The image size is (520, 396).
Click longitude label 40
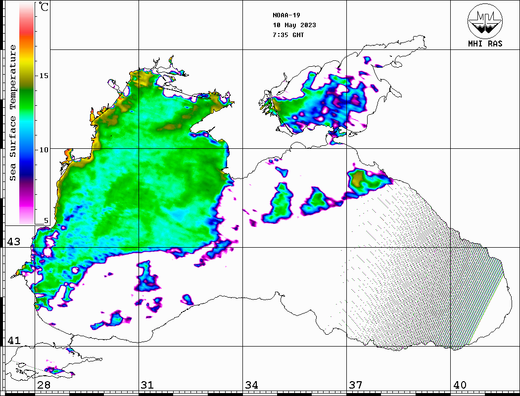(x=460, y=385)
